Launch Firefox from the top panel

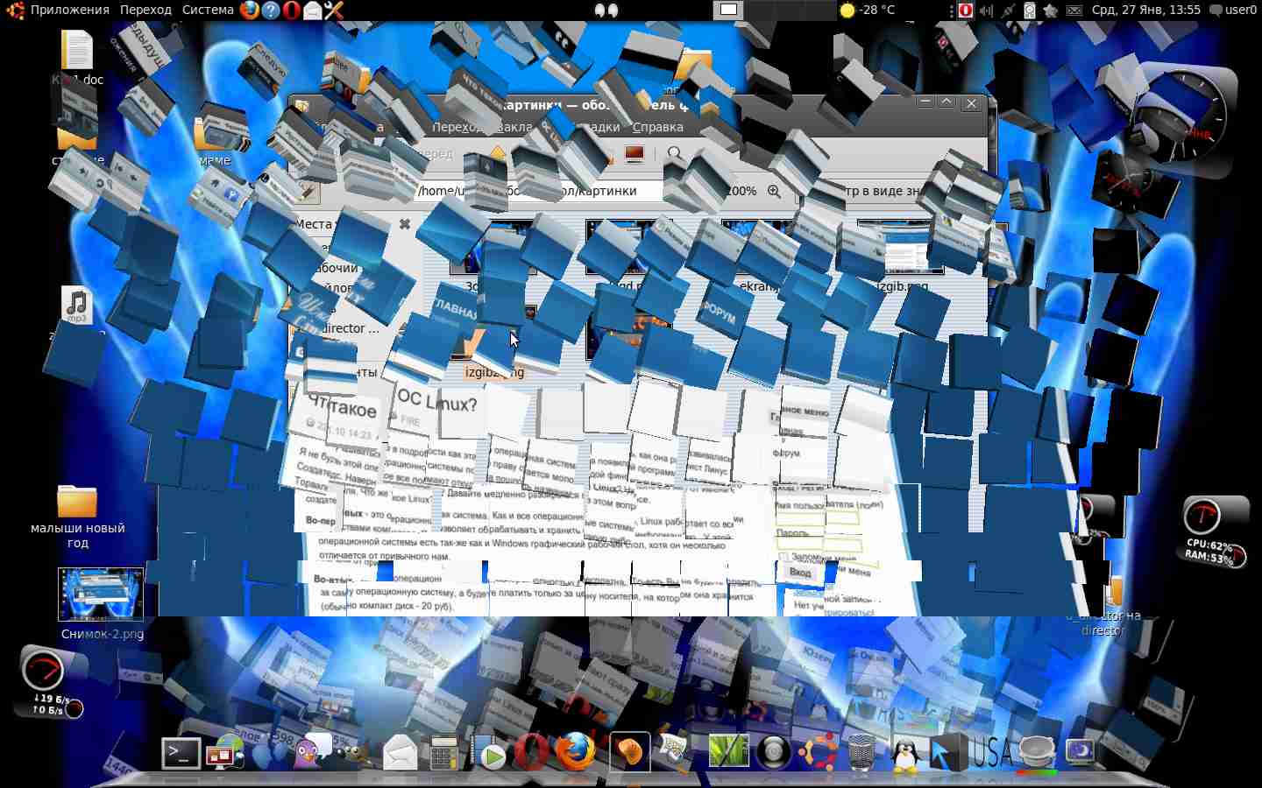coord(249,11)
